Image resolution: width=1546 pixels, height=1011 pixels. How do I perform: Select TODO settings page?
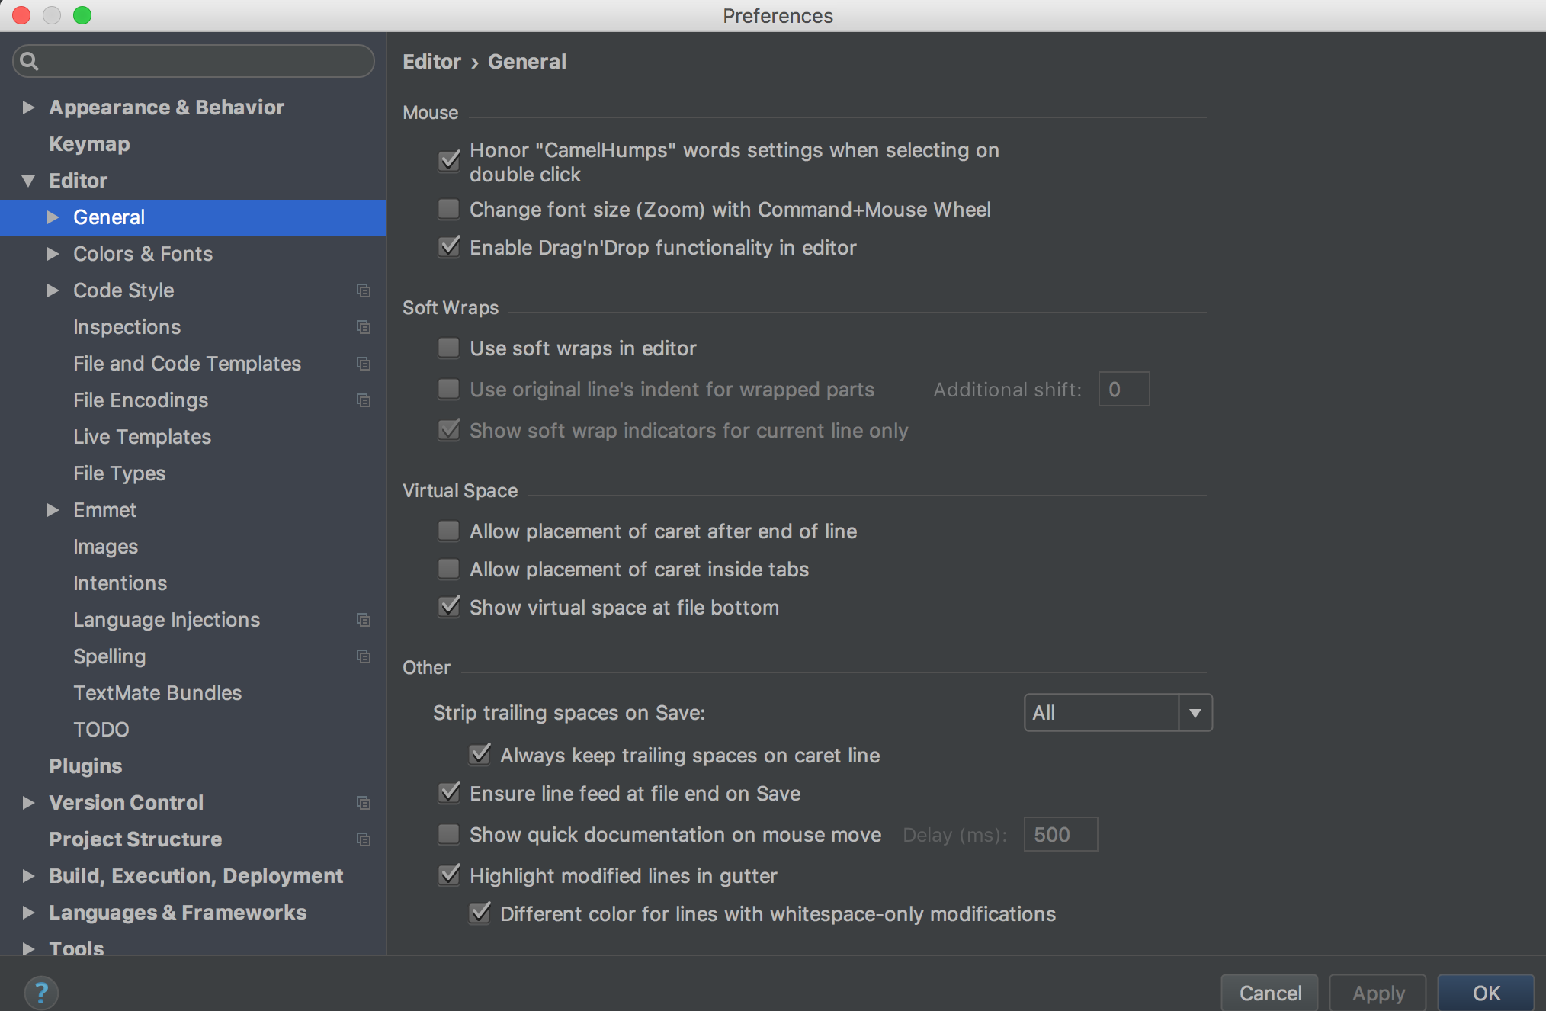(x=101, y=730)
